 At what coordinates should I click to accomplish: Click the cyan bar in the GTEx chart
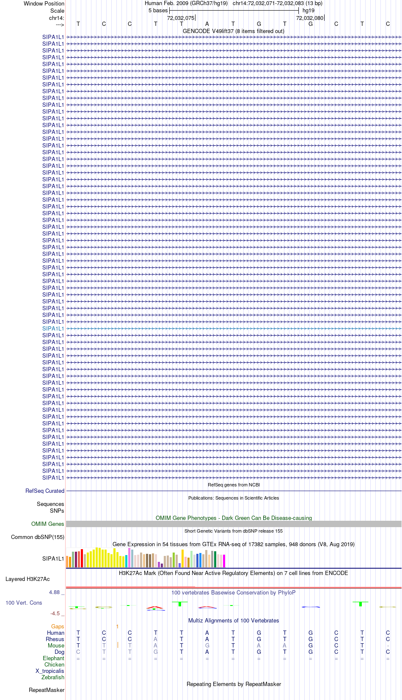pos(127,561)
